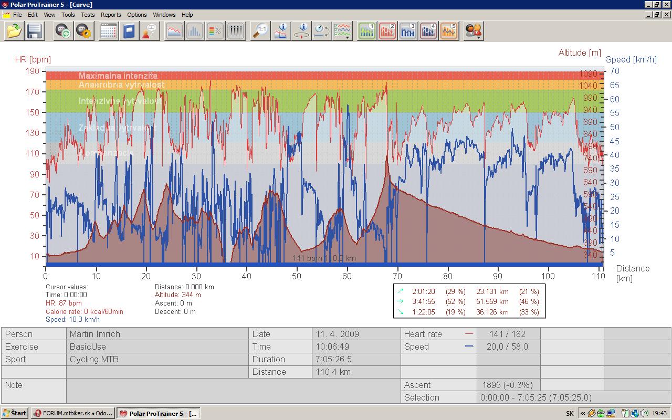This screenshot has height=420, width=672.
Task: Toggle the bar chart distribution view
Action: point(195,31)
